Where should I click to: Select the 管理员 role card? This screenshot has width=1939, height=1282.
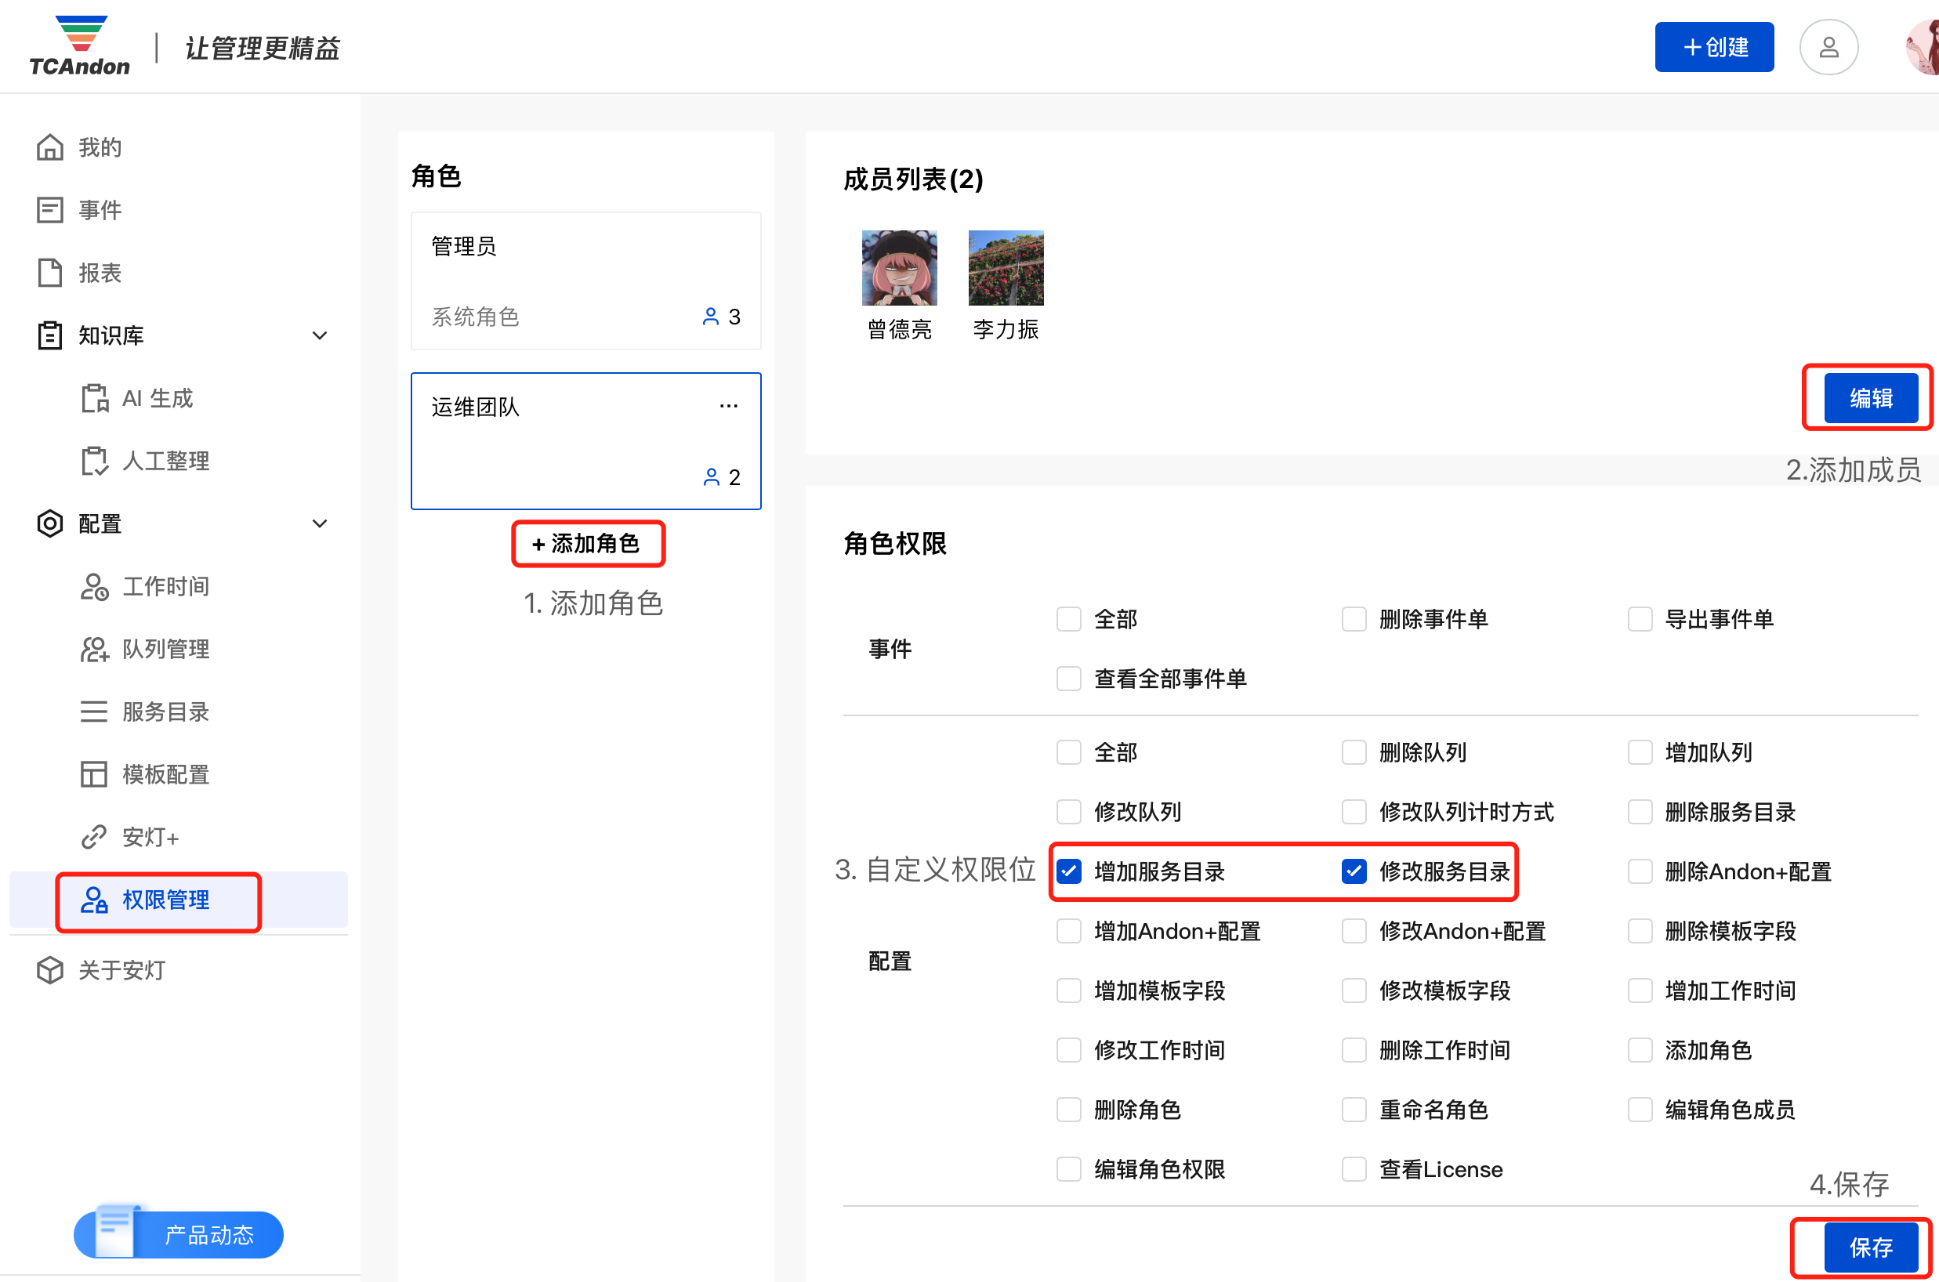(x=585, y=281)
